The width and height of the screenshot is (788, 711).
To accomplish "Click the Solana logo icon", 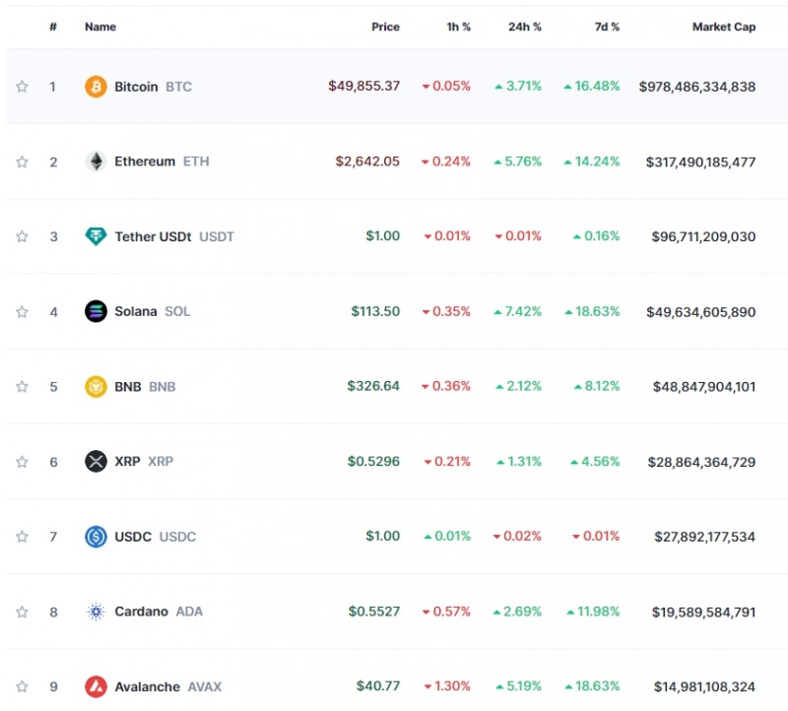I will (x=96, y=311).
